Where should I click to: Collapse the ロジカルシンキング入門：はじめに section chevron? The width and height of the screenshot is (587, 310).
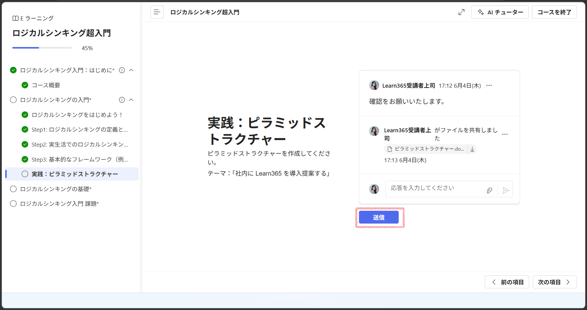[131, 70]
